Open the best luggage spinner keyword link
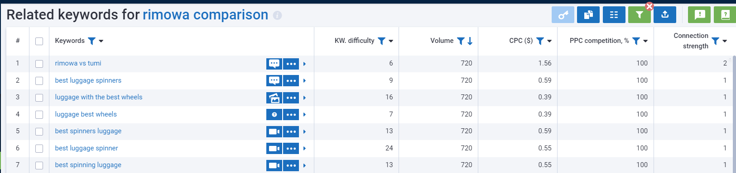736x173 pixels. click(87, 148)
